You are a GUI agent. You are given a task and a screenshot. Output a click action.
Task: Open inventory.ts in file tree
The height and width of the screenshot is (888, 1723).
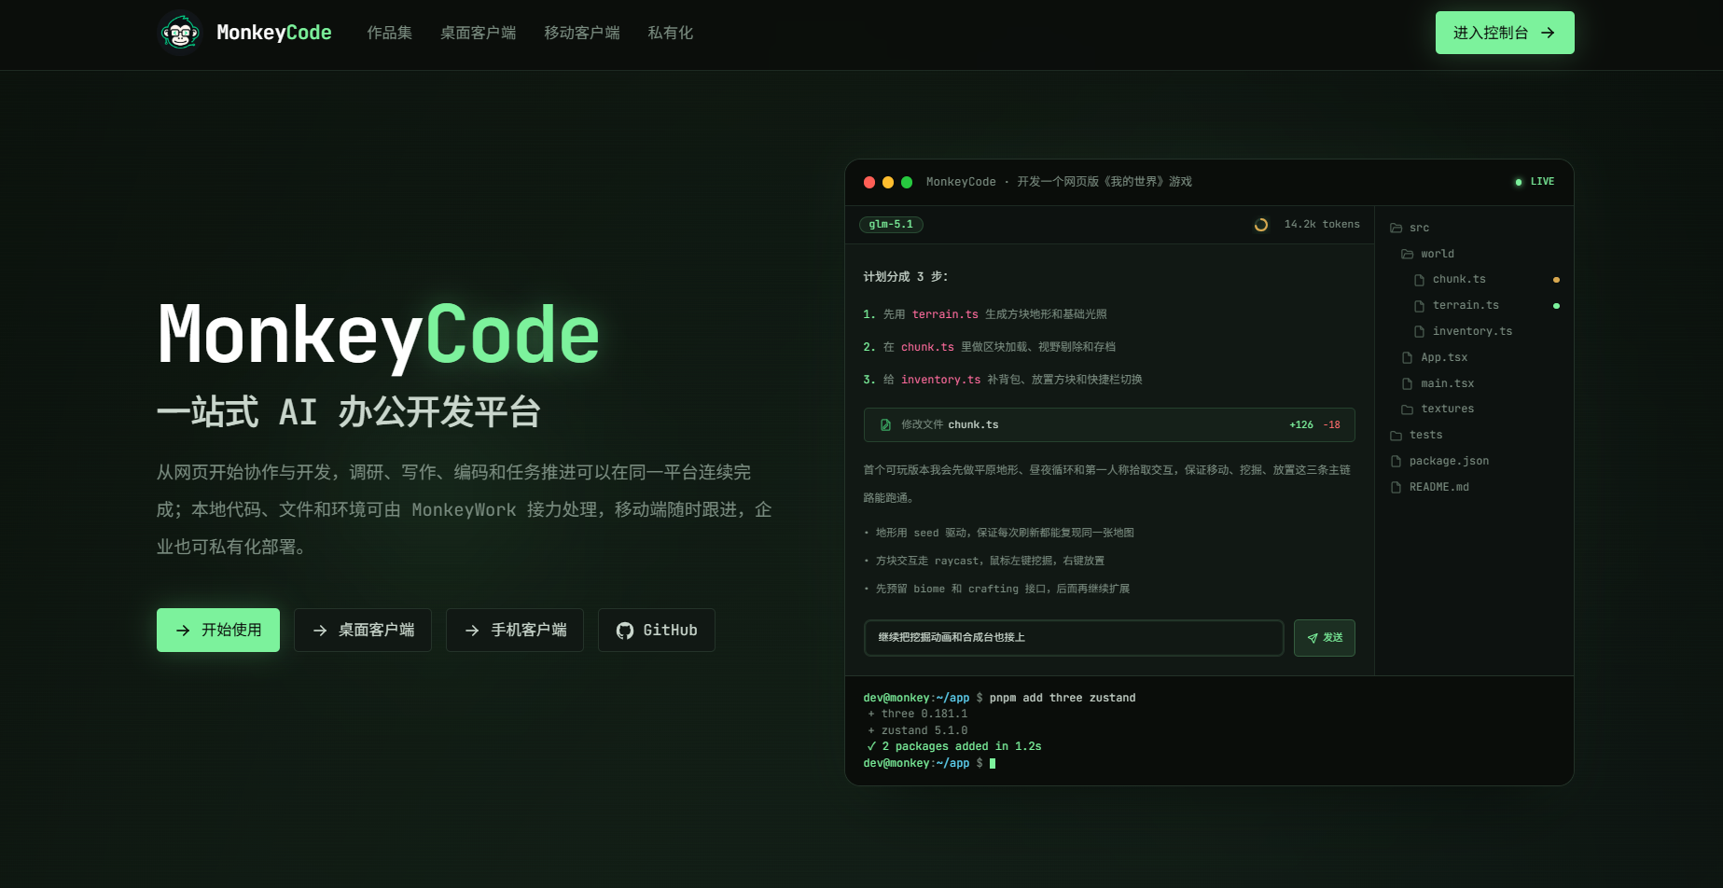[x=1463, y=331]
